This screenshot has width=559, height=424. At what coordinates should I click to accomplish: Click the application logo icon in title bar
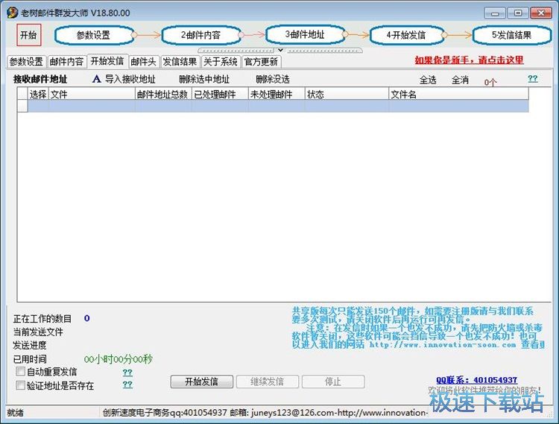(13, 13)
